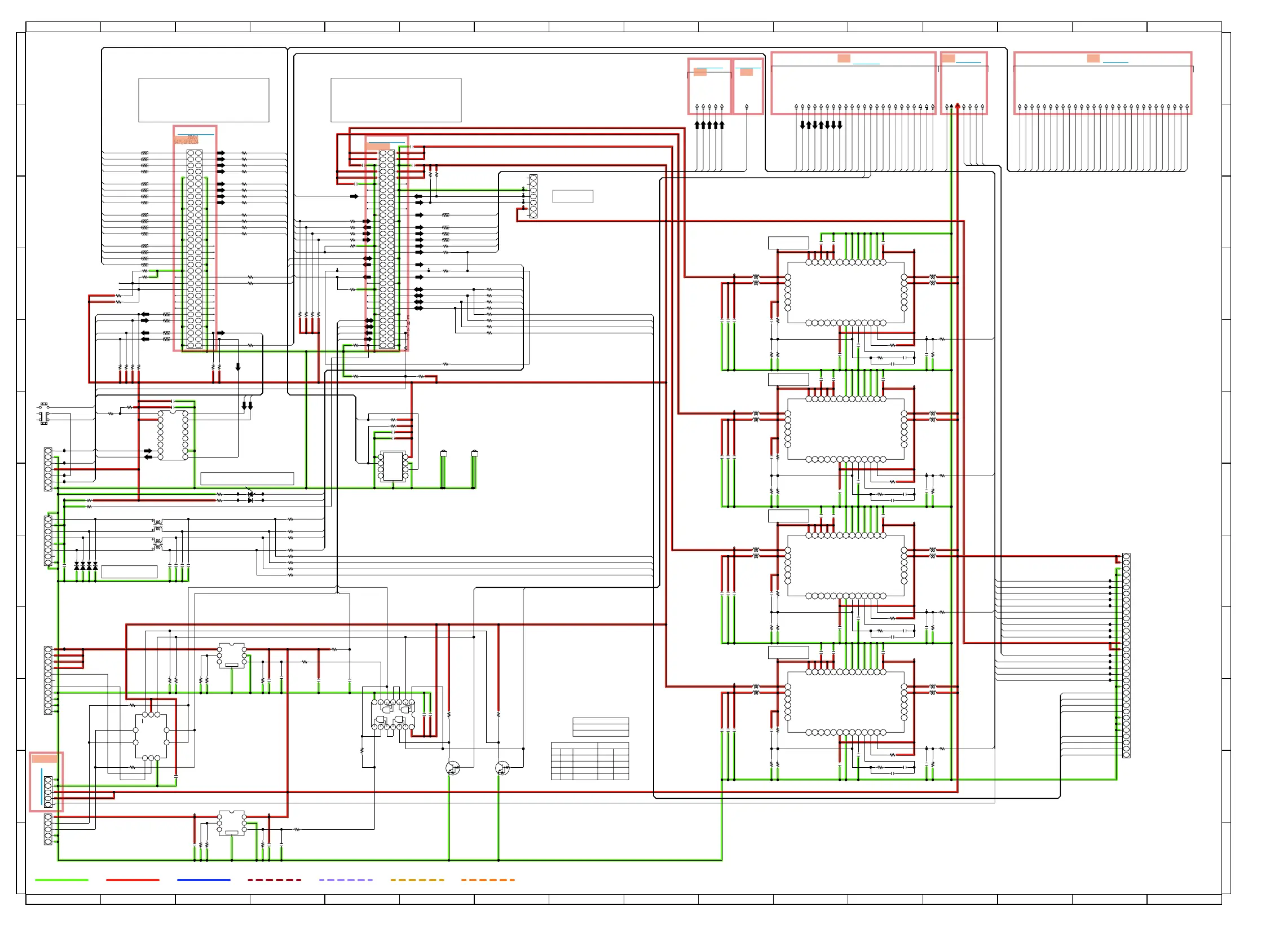Click the blue underlined link in rightmost connector box
Image resolution: width=1279 pixels, height=950 pixels.
tap(1115, 61)
